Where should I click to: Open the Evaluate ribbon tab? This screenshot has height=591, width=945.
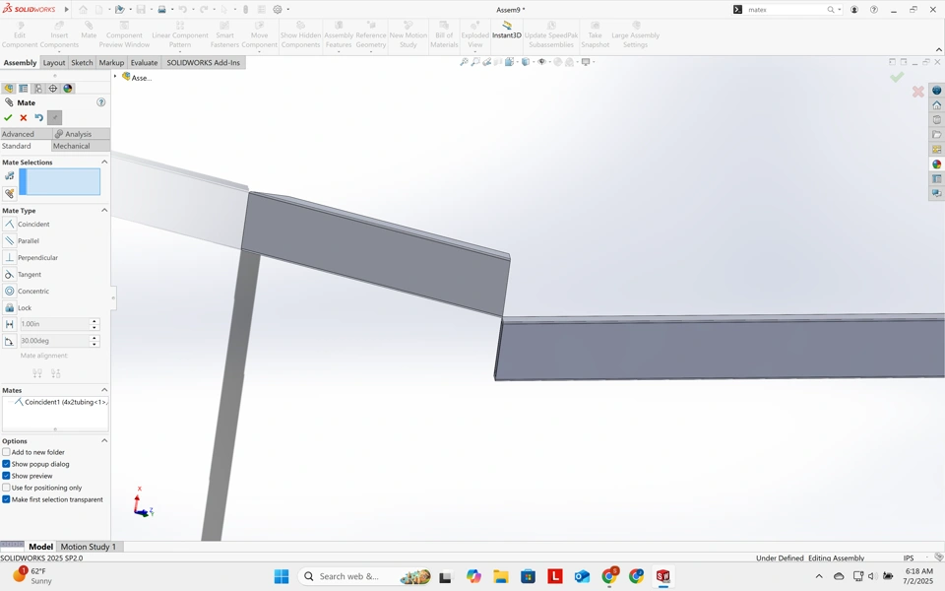144,63
